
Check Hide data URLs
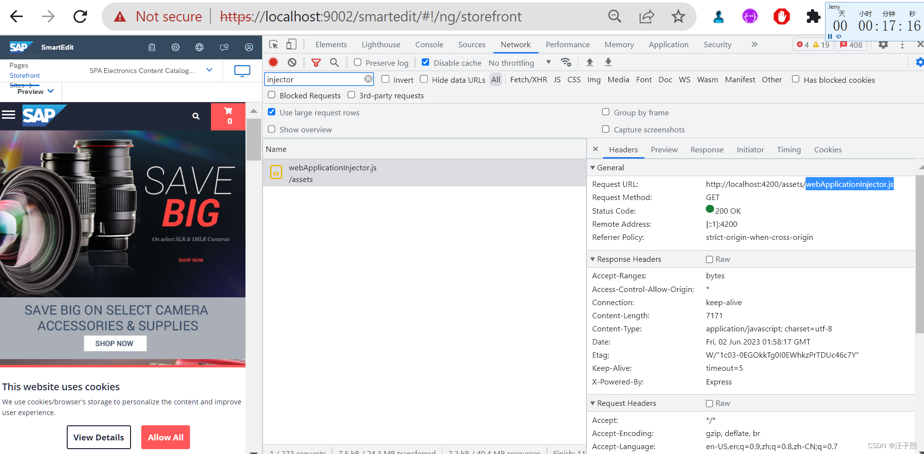click(424, 79)
